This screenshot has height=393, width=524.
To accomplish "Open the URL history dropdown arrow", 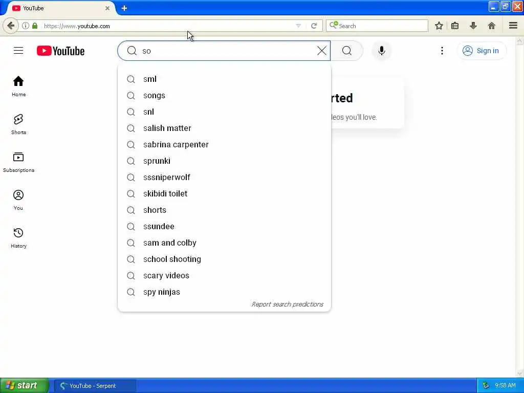I will pos(298,26).
